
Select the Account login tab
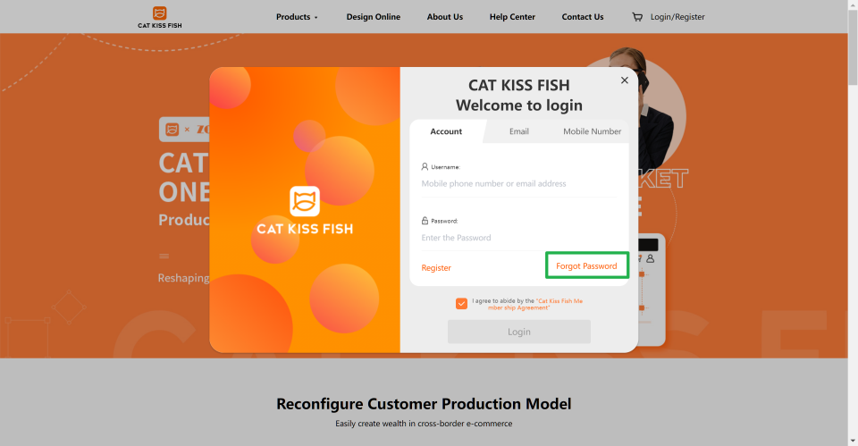click(446, 131)
